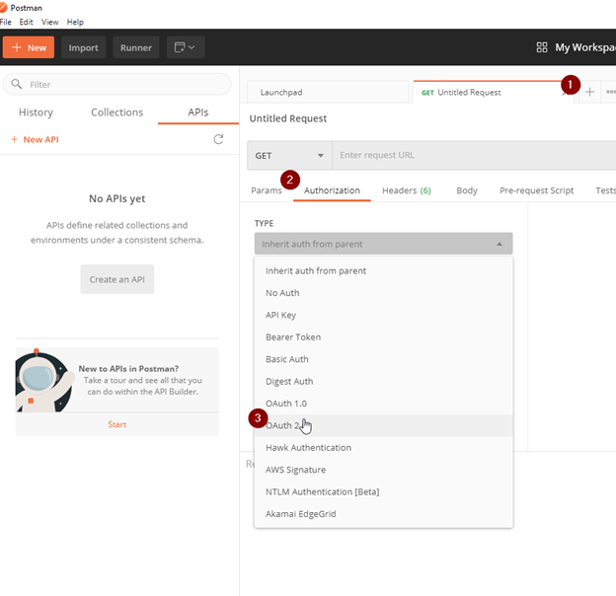
Task: Open the Import dialog
Action: [x=83, y=47]
